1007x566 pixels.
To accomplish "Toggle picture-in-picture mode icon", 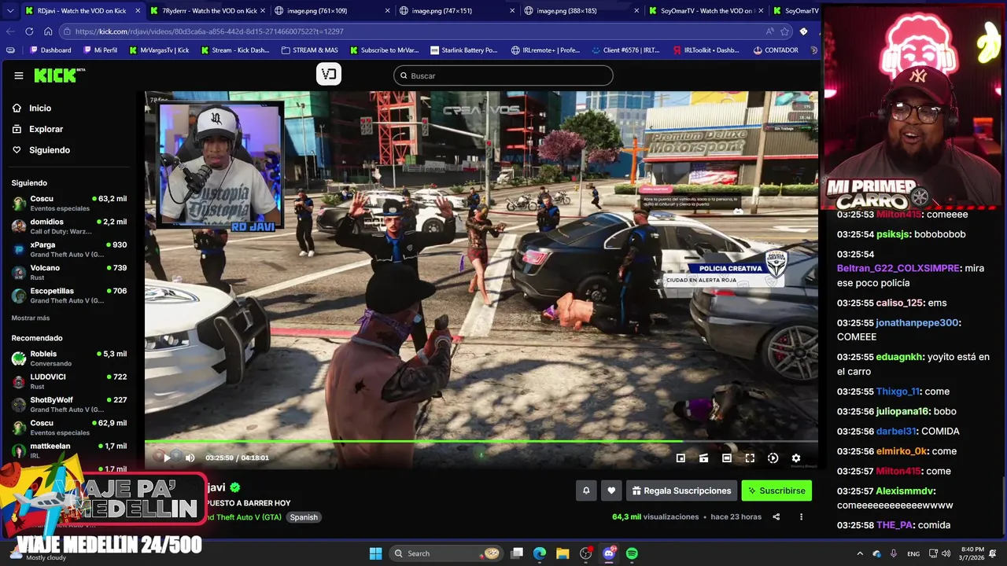I will pyautogui.click(x=681, y=458).
